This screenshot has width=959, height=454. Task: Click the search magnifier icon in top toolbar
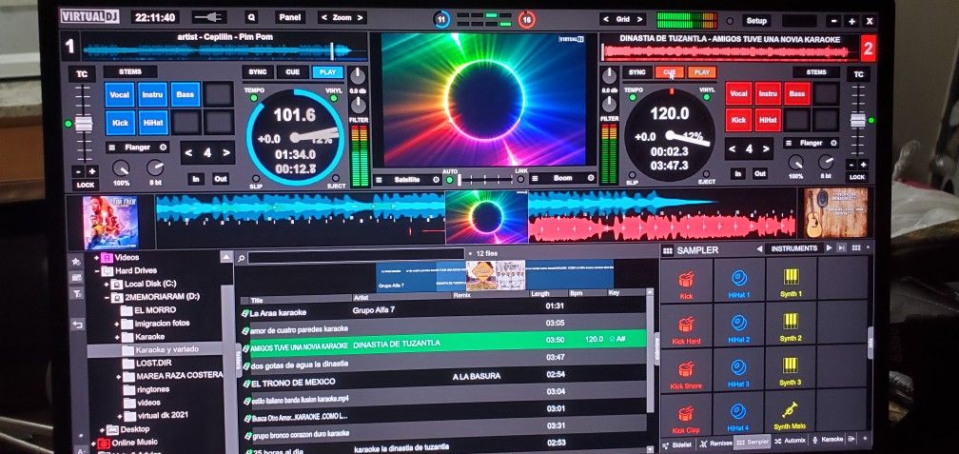[251, 17]
